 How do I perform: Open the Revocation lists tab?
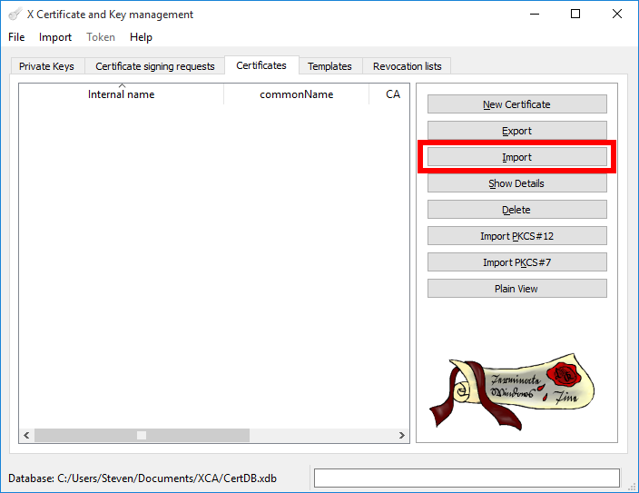[x=407, y=66]
